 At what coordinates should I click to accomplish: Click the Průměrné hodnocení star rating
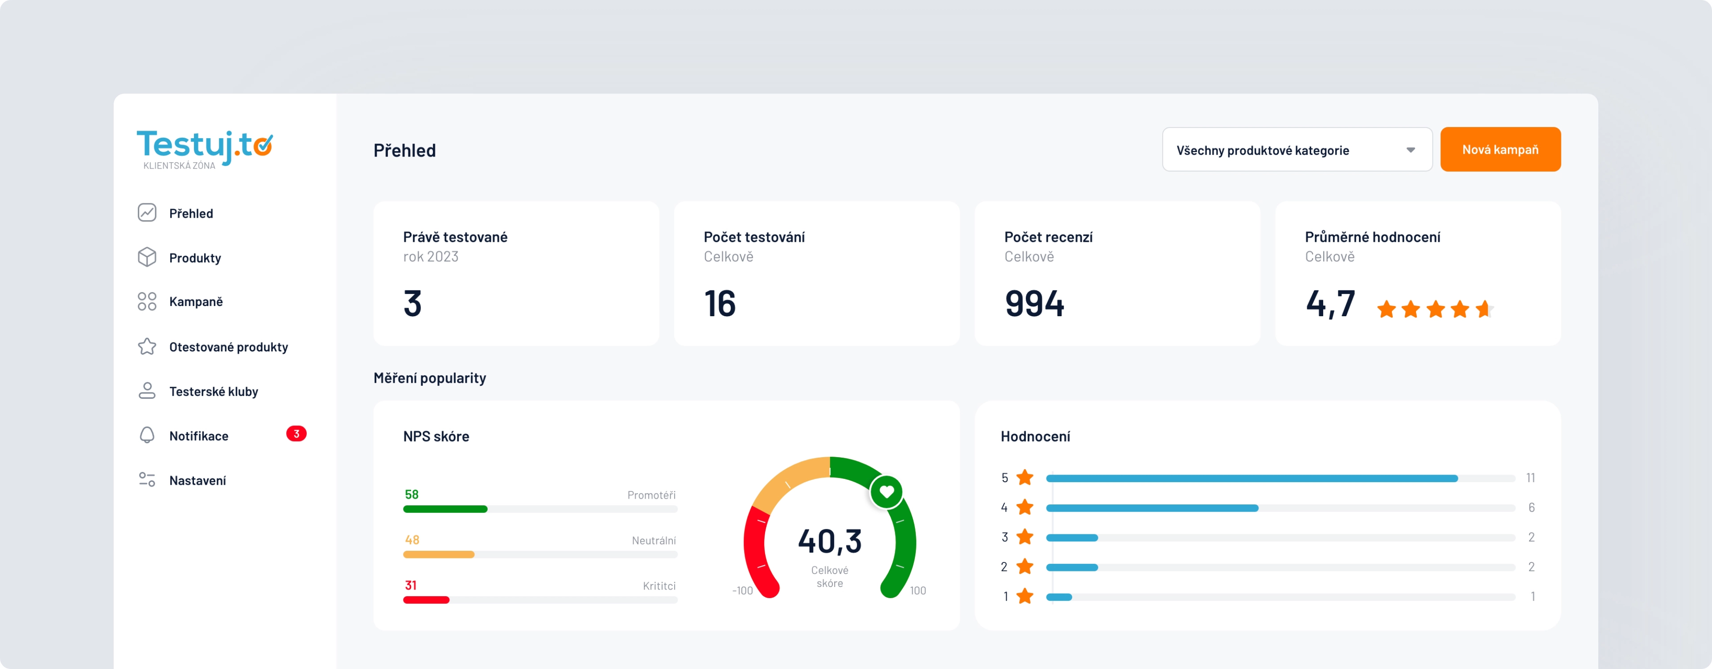point(1435,309)
